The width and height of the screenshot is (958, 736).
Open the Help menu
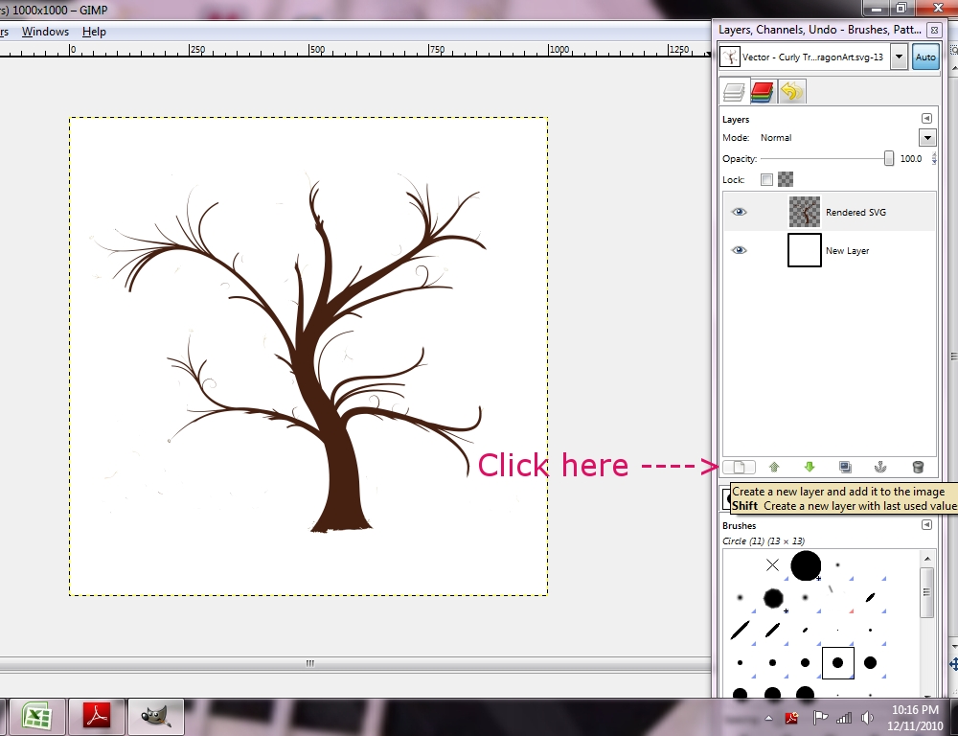coord(94,31)
